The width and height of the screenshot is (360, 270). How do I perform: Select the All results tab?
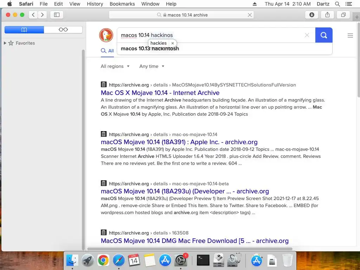(107, 51)
